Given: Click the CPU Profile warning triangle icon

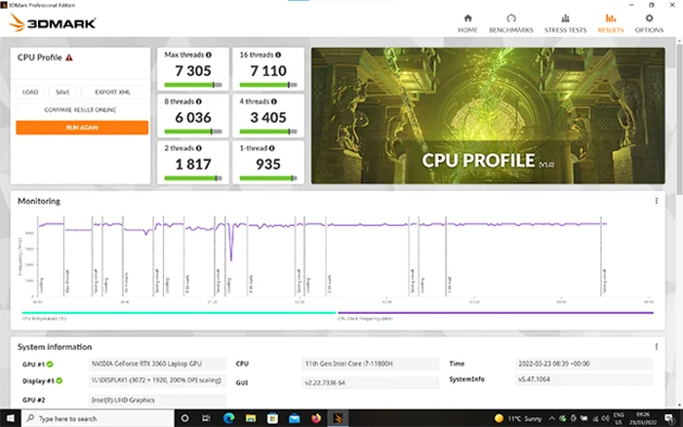Looking at the screenshot, I should (x=69, y=58).
